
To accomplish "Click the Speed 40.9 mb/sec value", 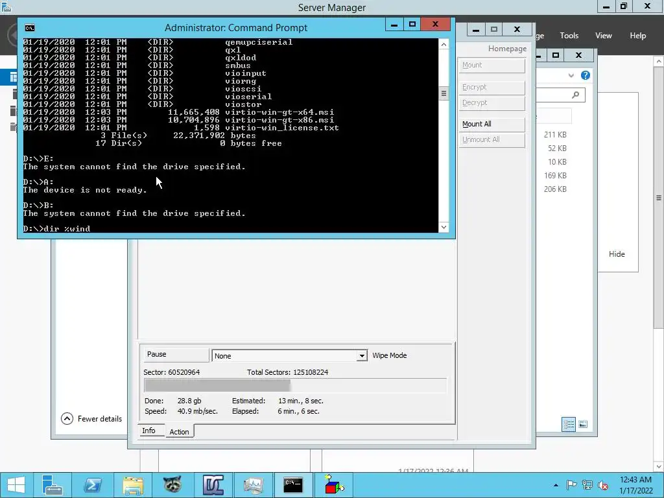I will pos(197,411).
